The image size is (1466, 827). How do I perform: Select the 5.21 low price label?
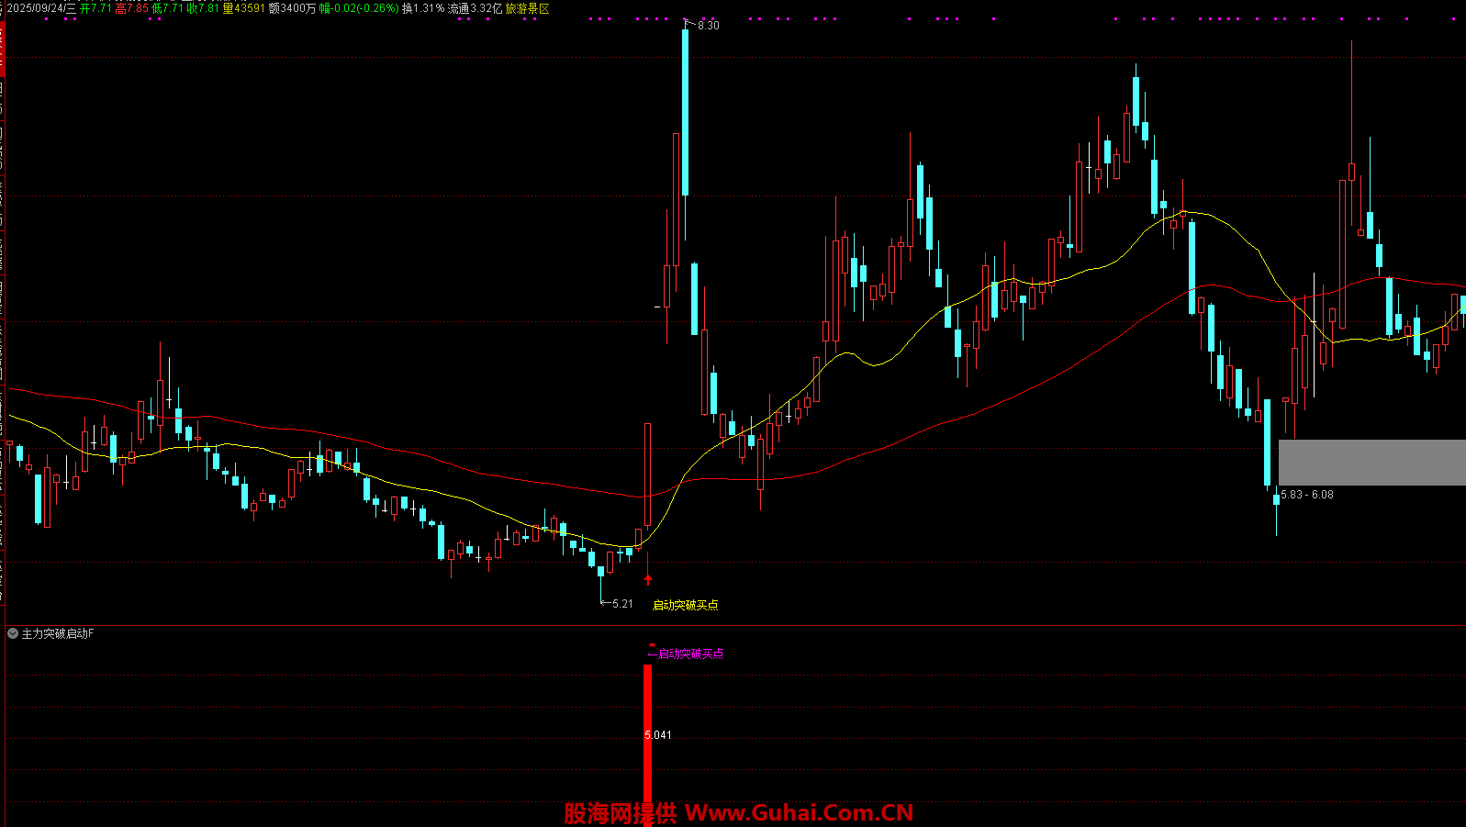coord(622,604)
